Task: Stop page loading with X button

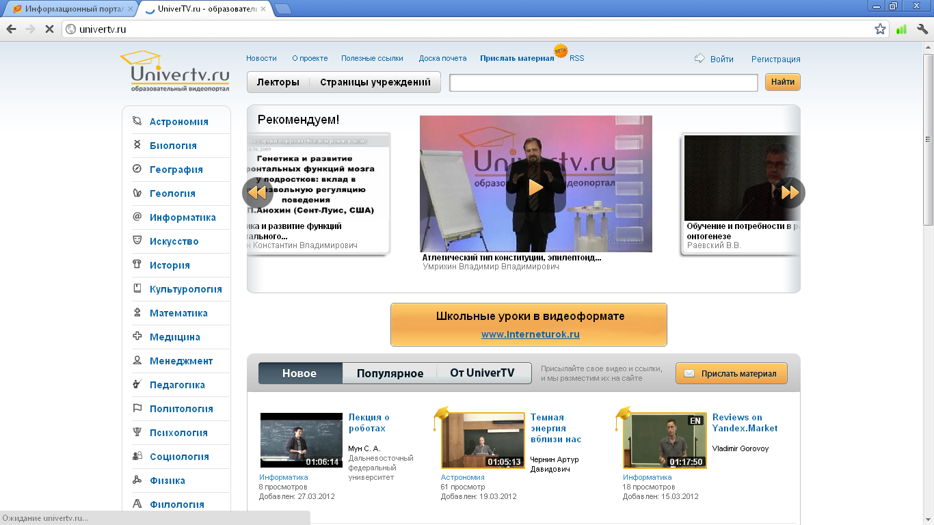Action: click(49, 29)
